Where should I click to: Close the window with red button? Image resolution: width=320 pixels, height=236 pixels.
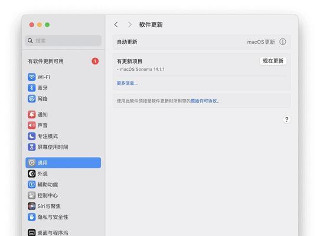point(32,25)
